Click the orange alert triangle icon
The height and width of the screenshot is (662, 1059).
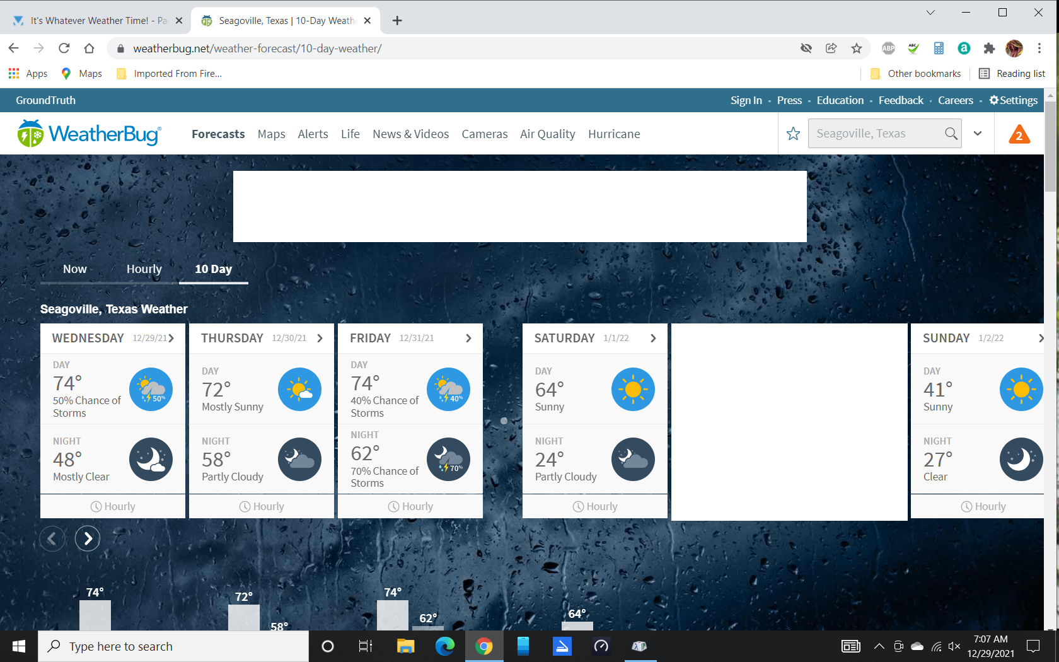[x=1019, y=134]
